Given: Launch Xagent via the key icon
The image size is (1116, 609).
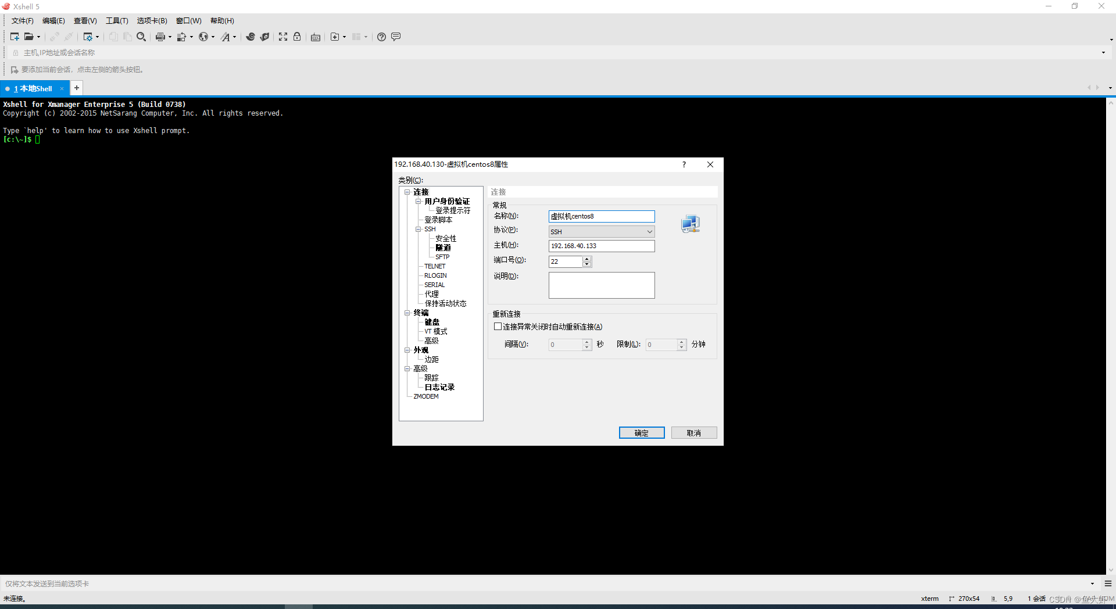Looking at the screenshot, I should [264, 37].
